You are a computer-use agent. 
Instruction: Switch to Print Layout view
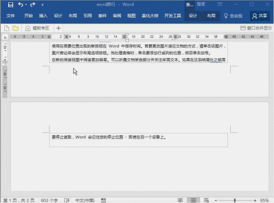[193, 200]
